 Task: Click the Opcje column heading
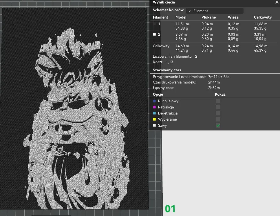[158, 95]
